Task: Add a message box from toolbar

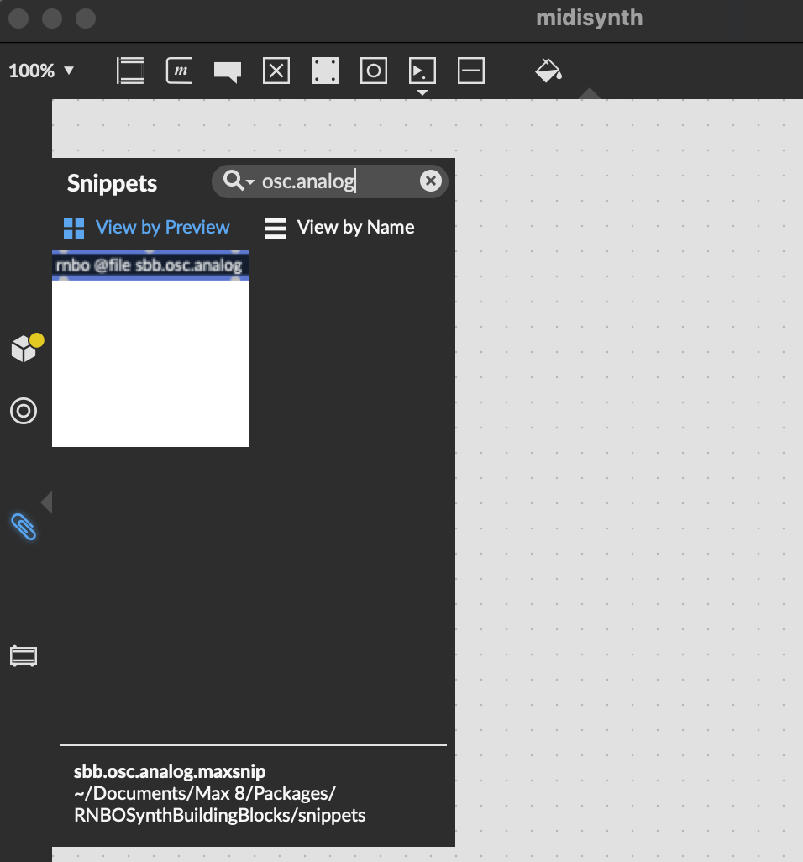Action: pyautogui.click(x=179, y=71)
